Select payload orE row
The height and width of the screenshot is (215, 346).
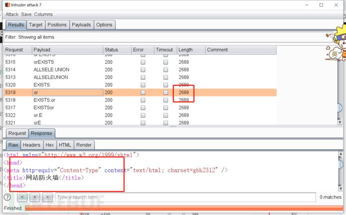[x=37, y=123]
